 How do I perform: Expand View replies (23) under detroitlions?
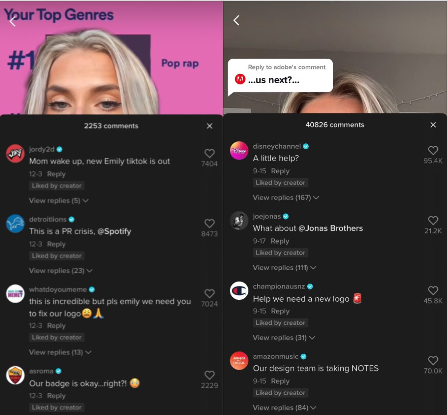(x=61, y=271)
